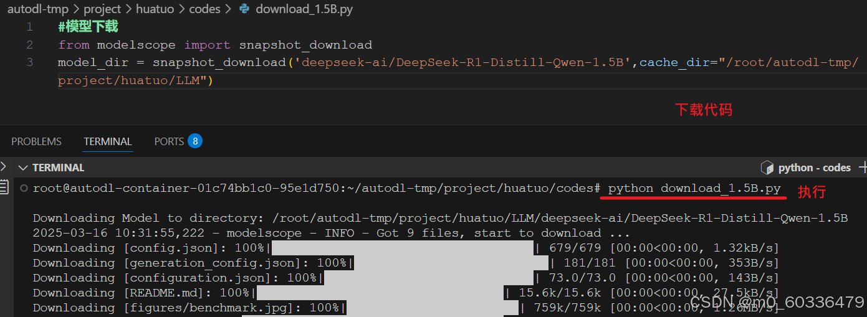Screen dimensions: 867x317
Task: Click 'Downloading [README.md]: 100%' output text
Action: pyautogui.click(x=141, y=293)
